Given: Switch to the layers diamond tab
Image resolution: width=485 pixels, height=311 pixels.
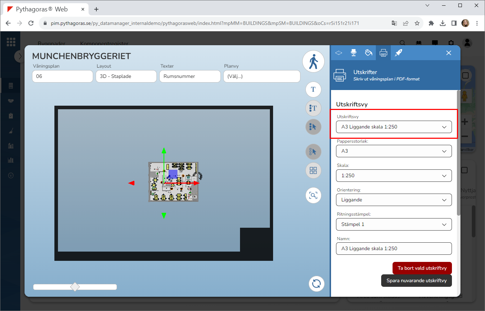Looking at the screenshot, I should point(339,53).
